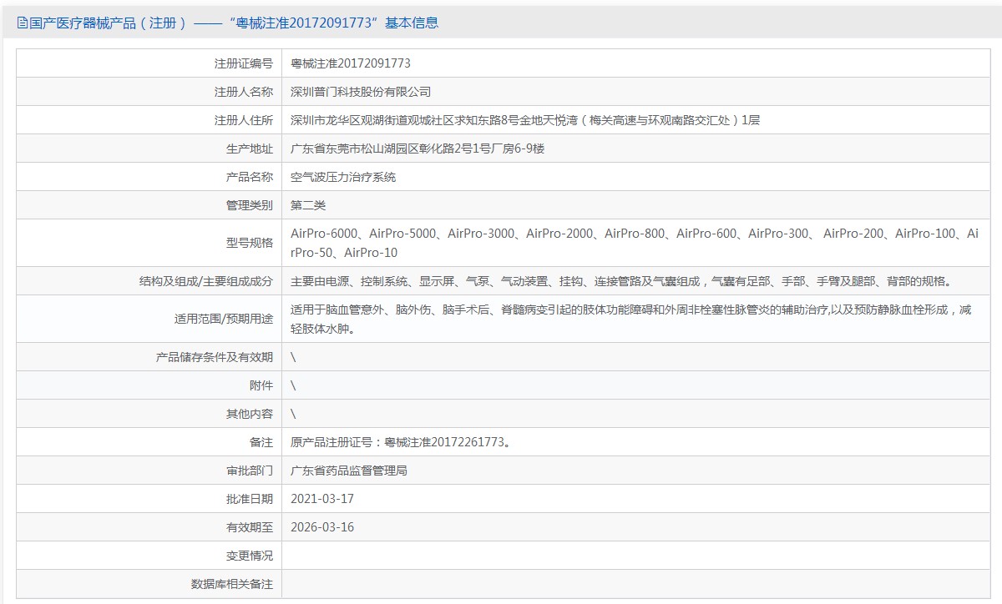Click the 附件 label
Screen dimensions: 1002x604
click(261, 385)
